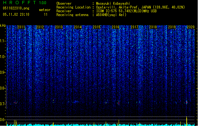Click the 0.9 kHz axis label
Screen dimensions: 198x126
pyautogui.click(x=3, y=72)
